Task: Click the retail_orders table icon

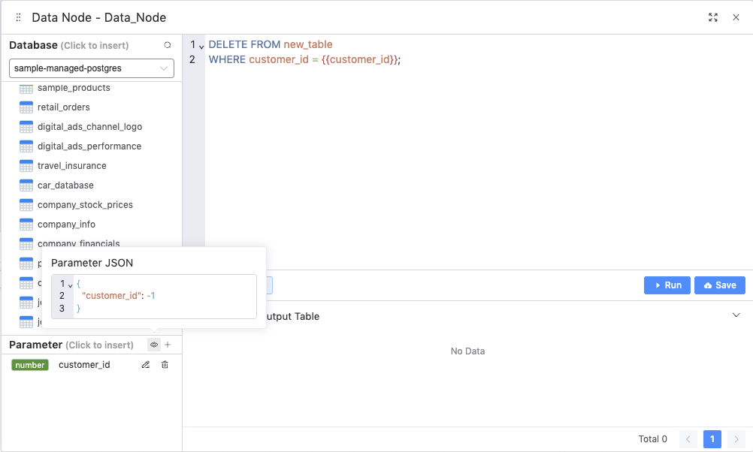Action: [26, 107]
